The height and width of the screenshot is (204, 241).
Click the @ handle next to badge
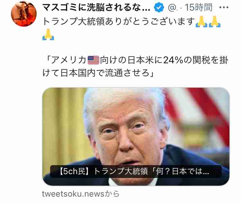(x=173, y=7)
